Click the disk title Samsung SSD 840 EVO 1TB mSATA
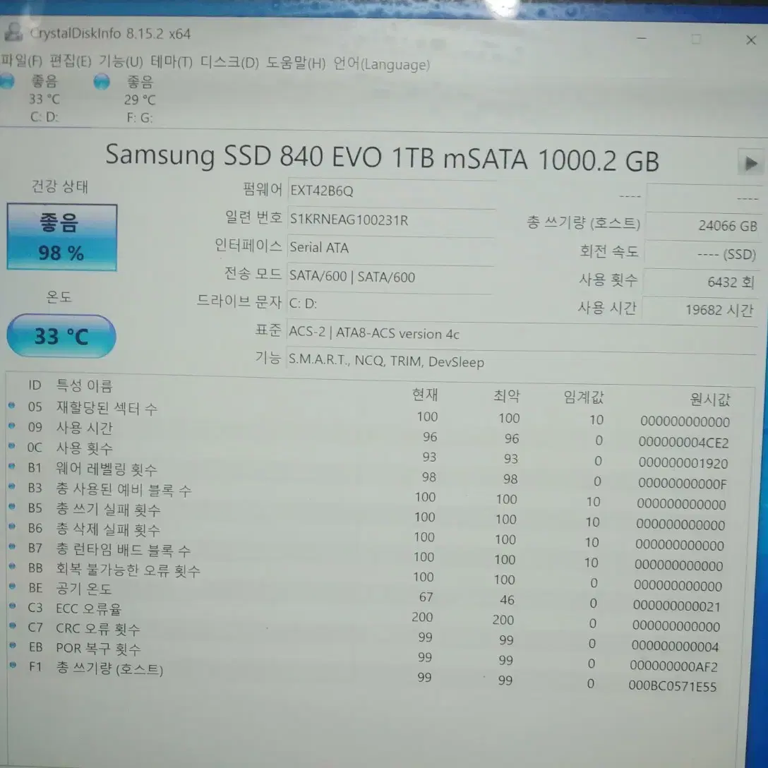768x768 pixels. pyautogui.click(x=316, y=157)
